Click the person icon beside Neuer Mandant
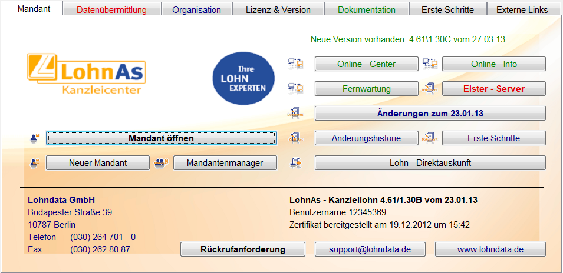Image resolution: width=563 pixels, height=273 pixels. pyautogui.click(x=34, y=163)
